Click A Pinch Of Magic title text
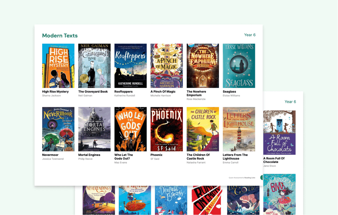Viewport: 338px width, 215px height. click(x=163, y=91)
